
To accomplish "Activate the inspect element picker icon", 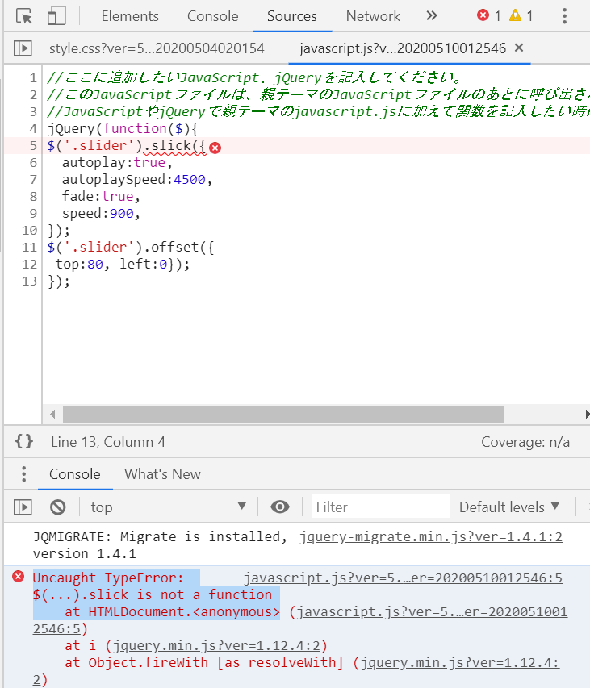I will click(x=24, y=16).
